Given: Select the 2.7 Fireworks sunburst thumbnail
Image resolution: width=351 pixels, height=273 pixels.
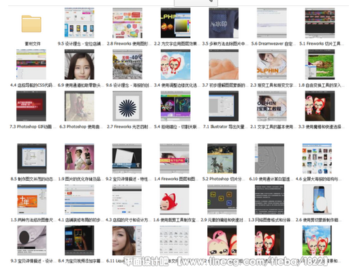Looking at the screenshot, I should tap(127, 106).
